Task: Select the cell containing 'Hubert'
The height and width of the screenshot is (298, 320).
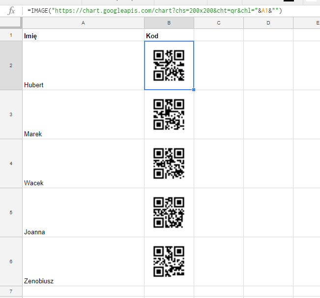Action: point(83,65)
